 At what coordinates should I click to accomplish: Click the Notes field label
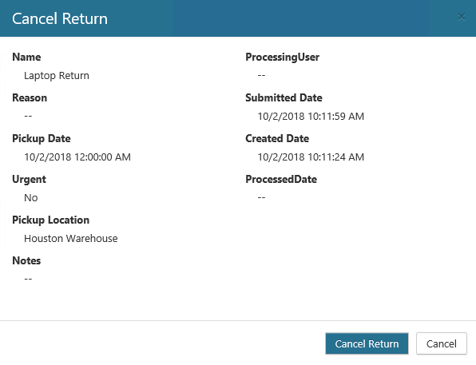pyautogui.click(x=26, y=260)
